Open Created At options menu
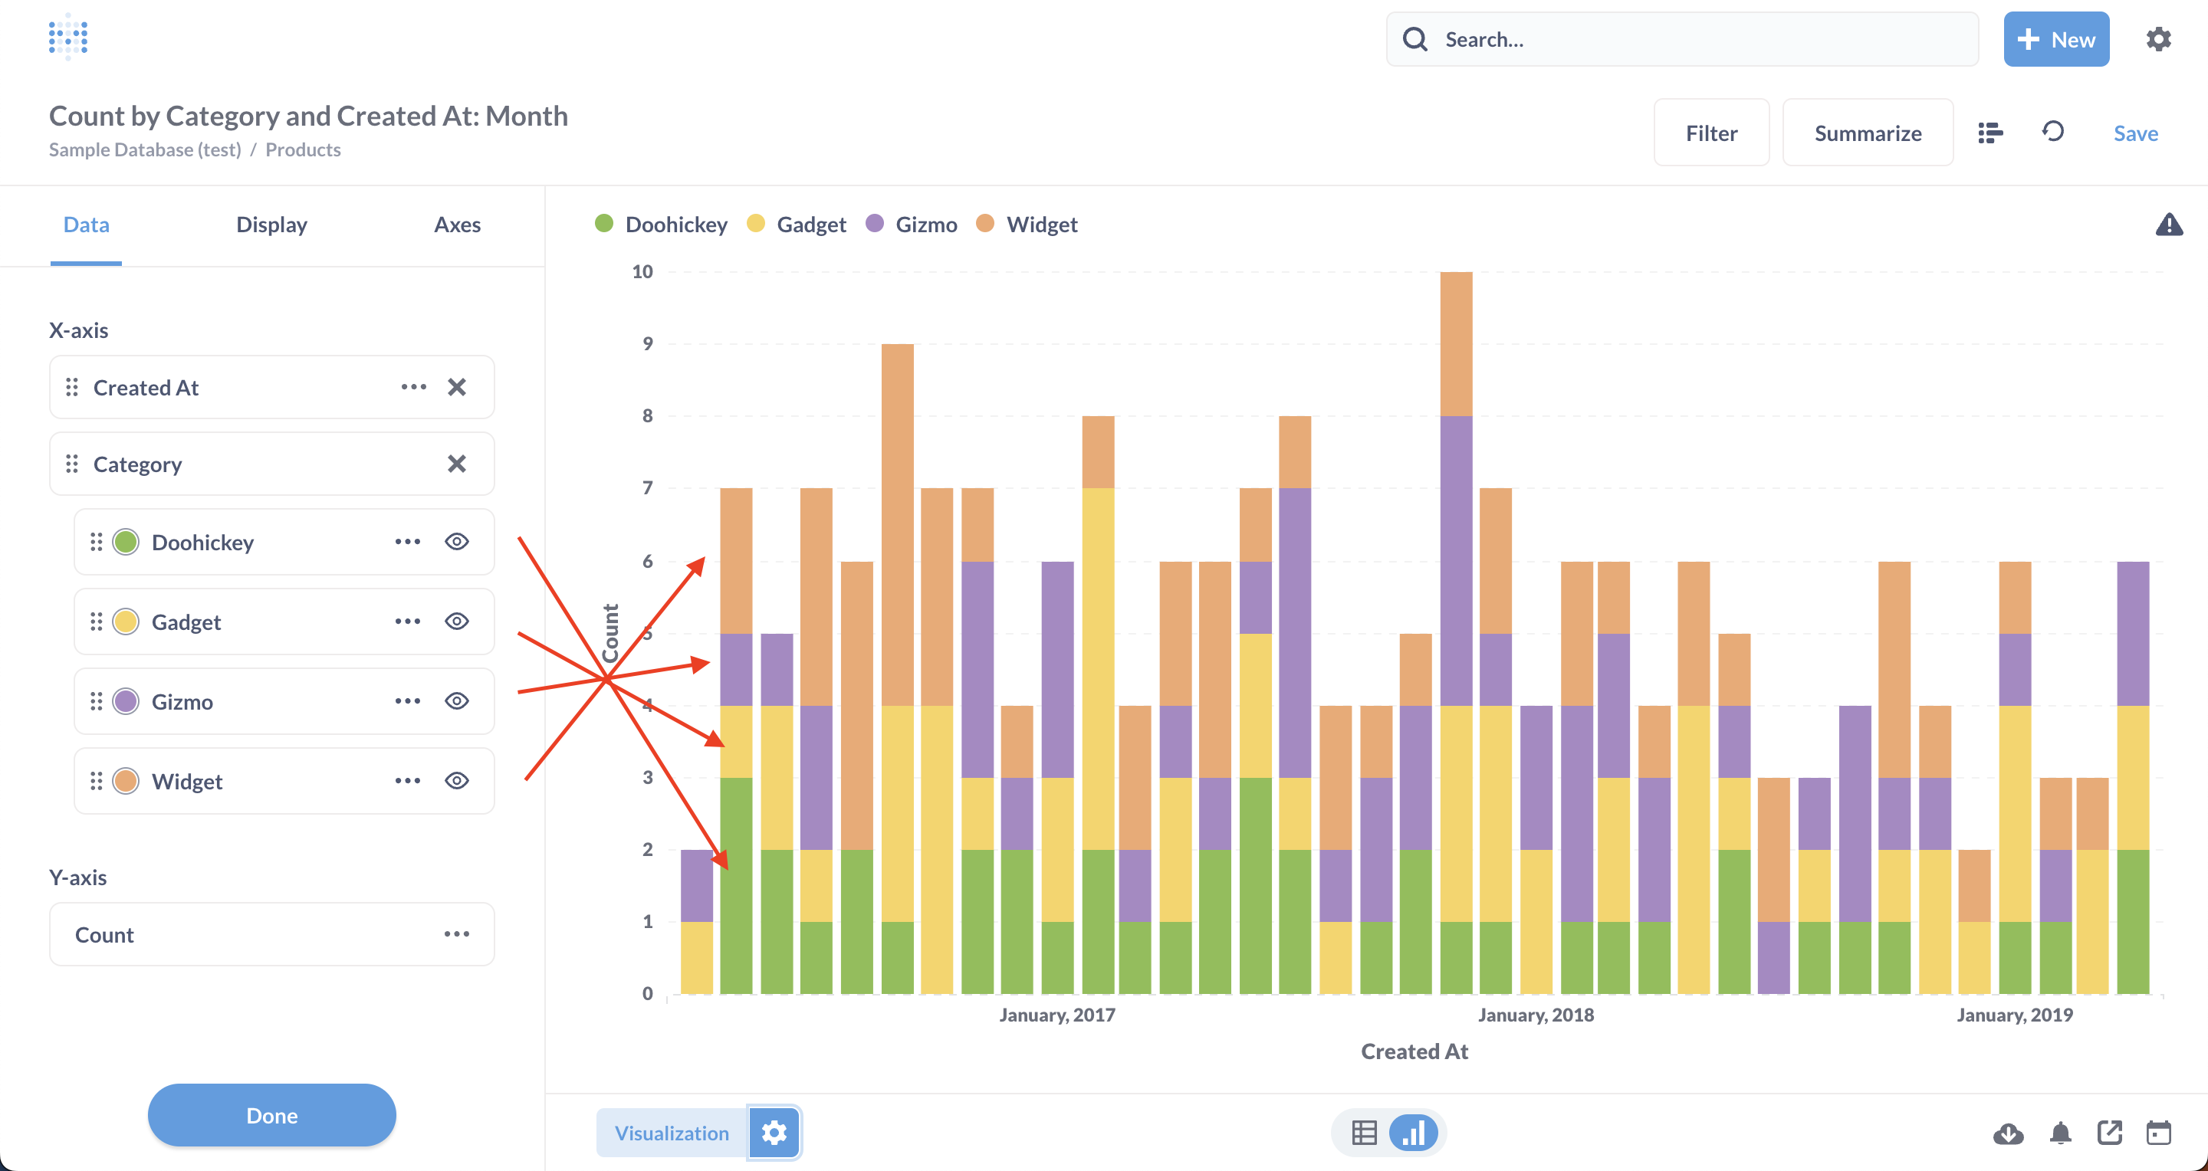Image resolution: width=2208 pixels, height=1171 pixels. [413, 387]
